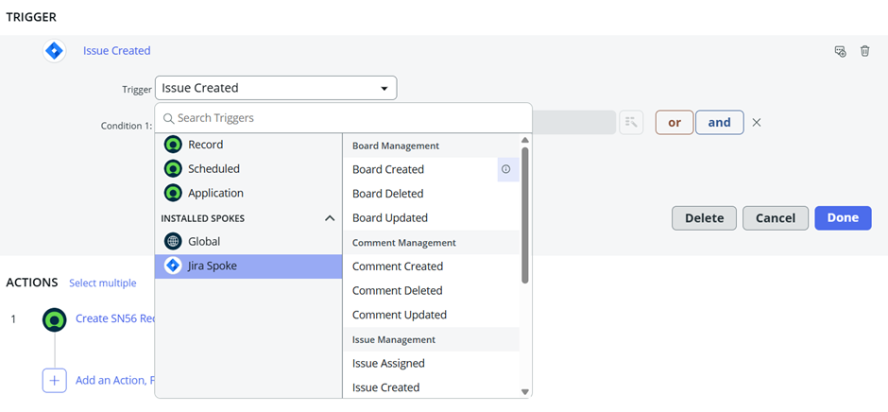Open the Create SN56 Record action link
The height and width of the screenshot is (412, 888).
tap(115, 318)
